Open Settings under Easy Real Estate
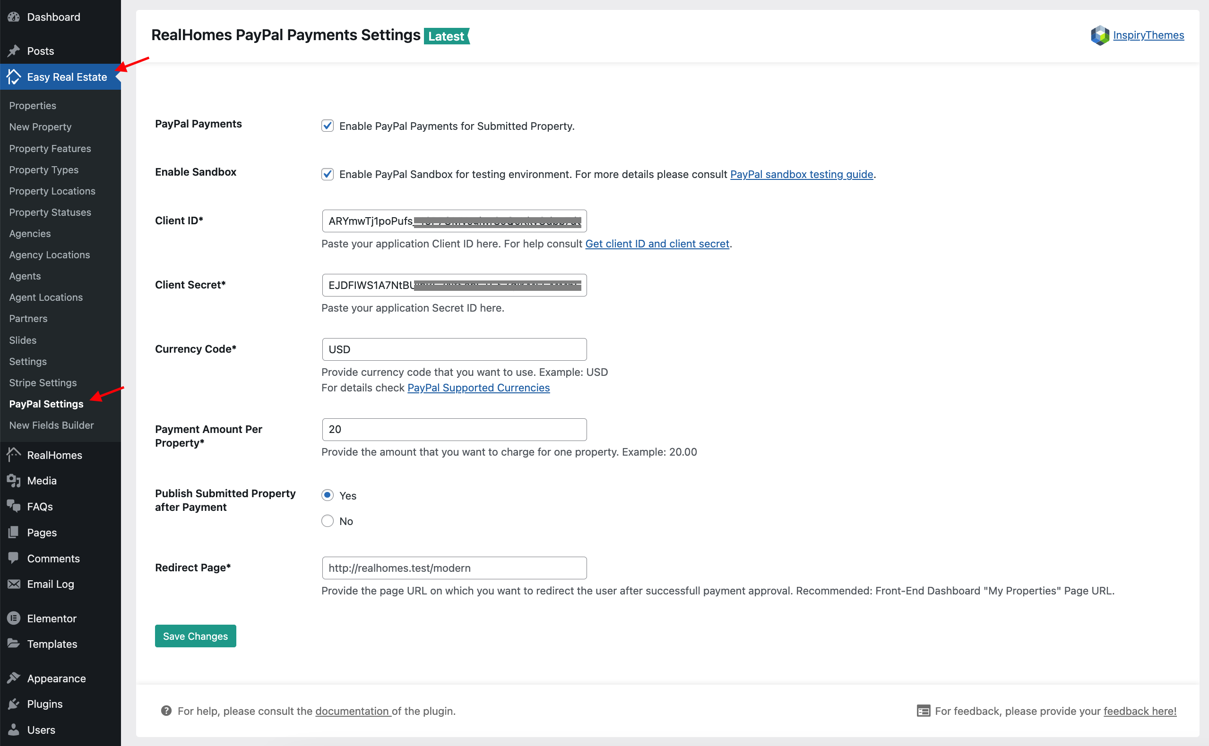The height and width of the screenshot is (746, 1209). pos(28,361)
